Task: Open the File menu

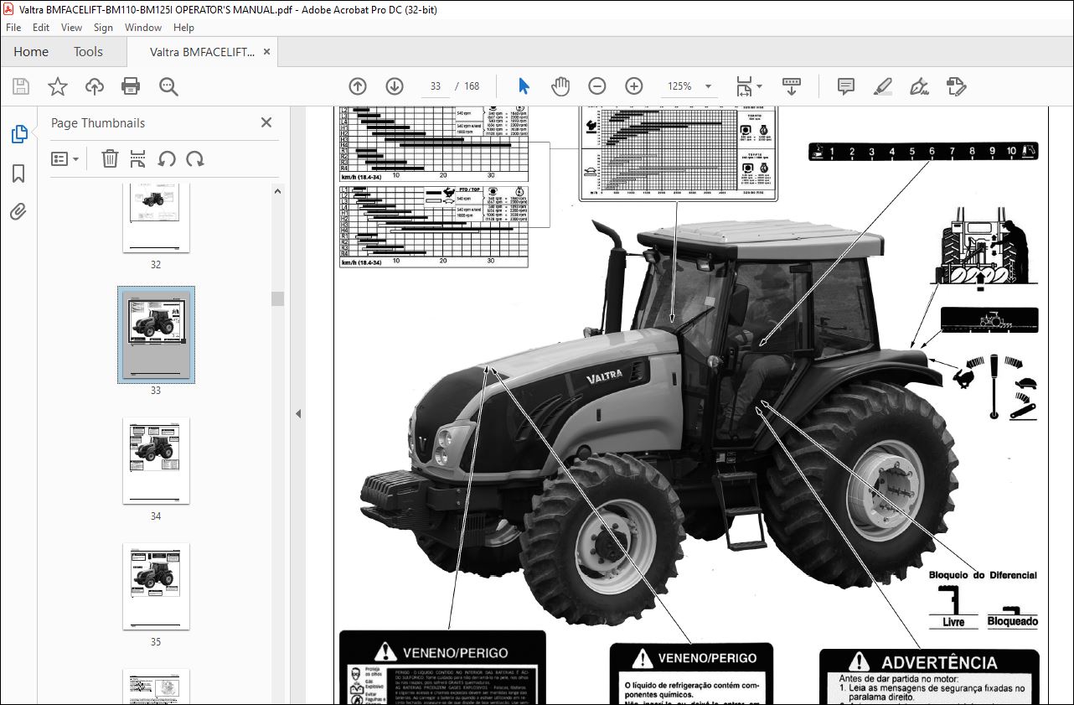Action: tap(14, 28)
